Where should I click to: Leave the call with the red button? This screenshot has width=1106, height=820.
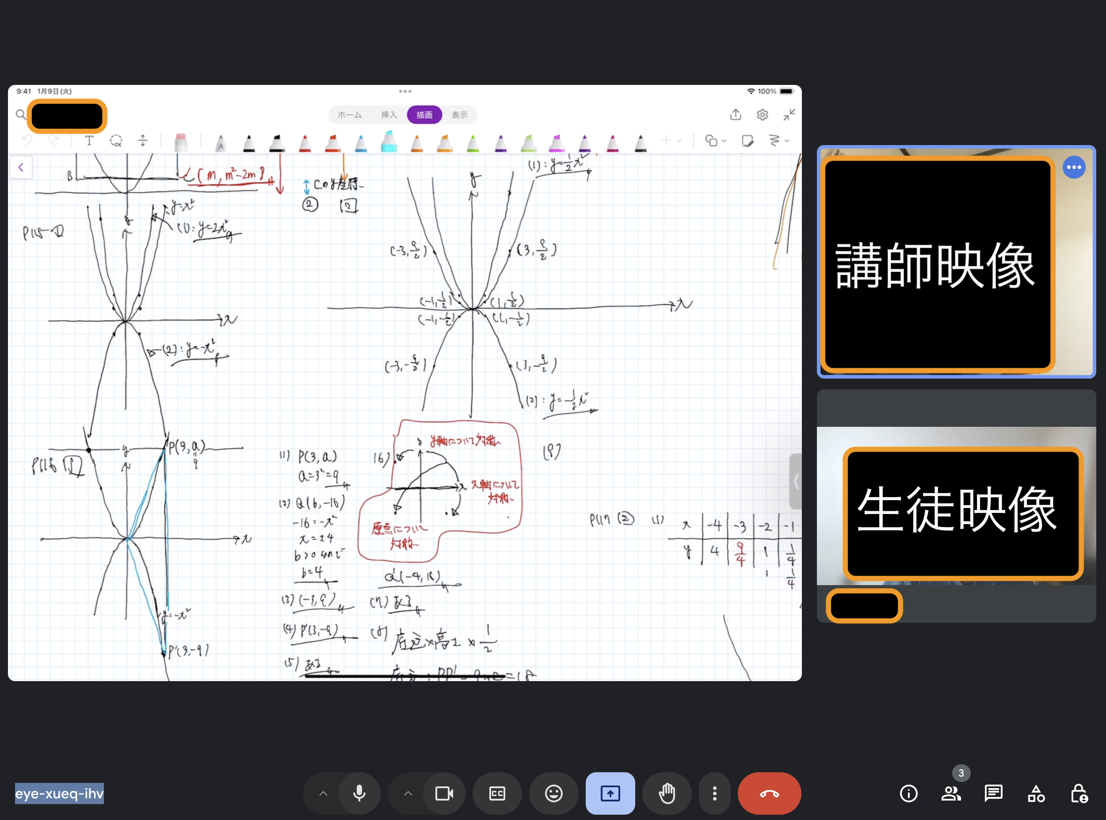click(x=769, y=793)
